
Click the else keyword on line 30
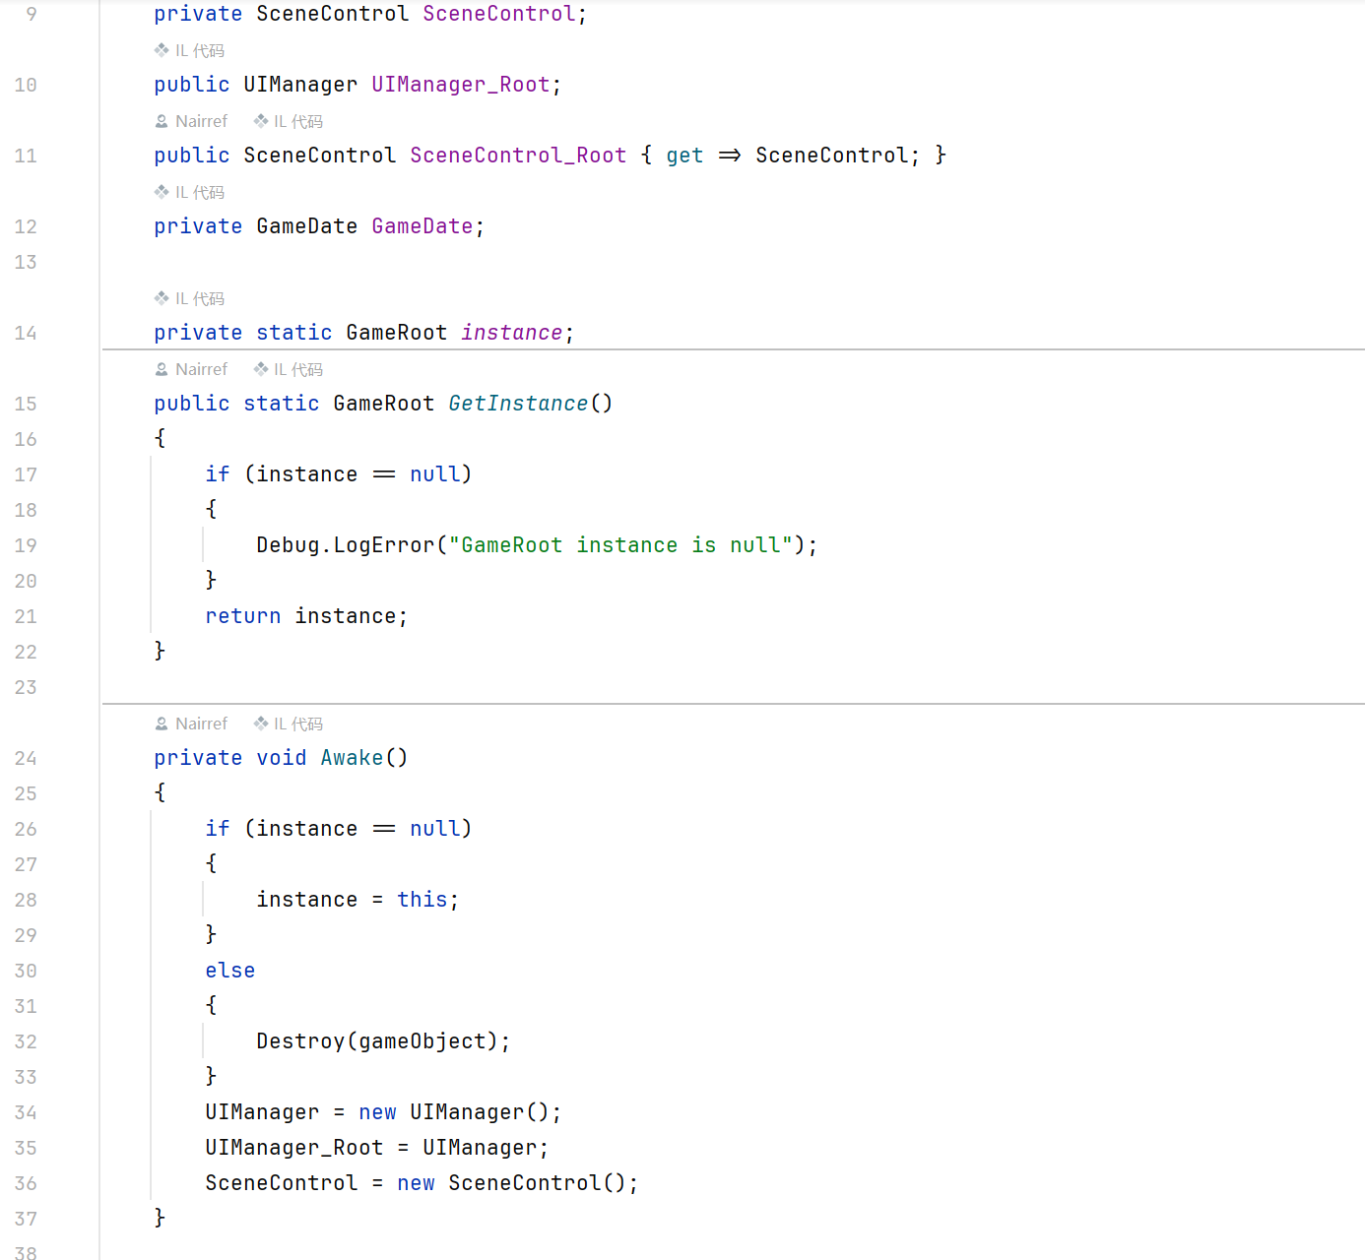[x=230, y=971]
